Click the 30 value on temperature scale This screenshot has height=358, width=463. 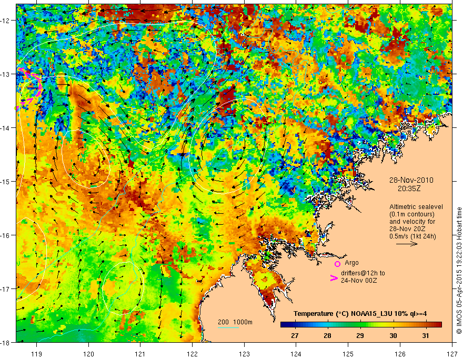tap(392, 335)
